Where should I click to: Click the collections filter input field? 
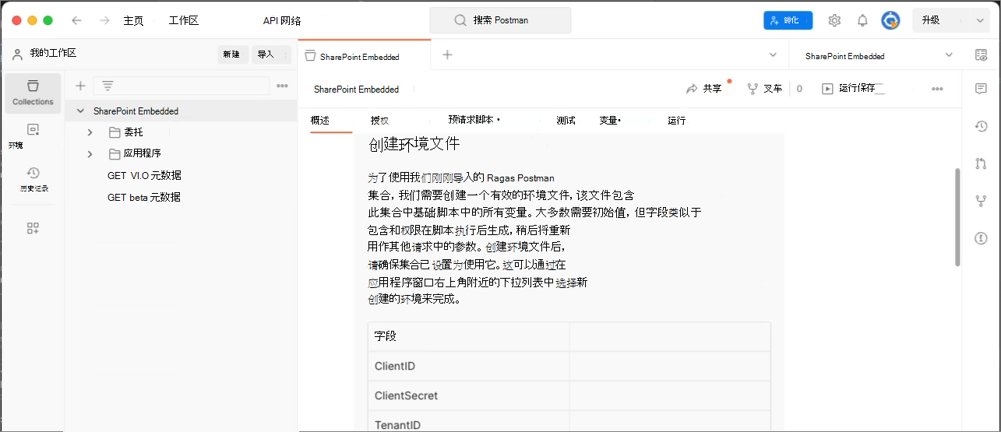pyautogui.click(x=182, y=86)
